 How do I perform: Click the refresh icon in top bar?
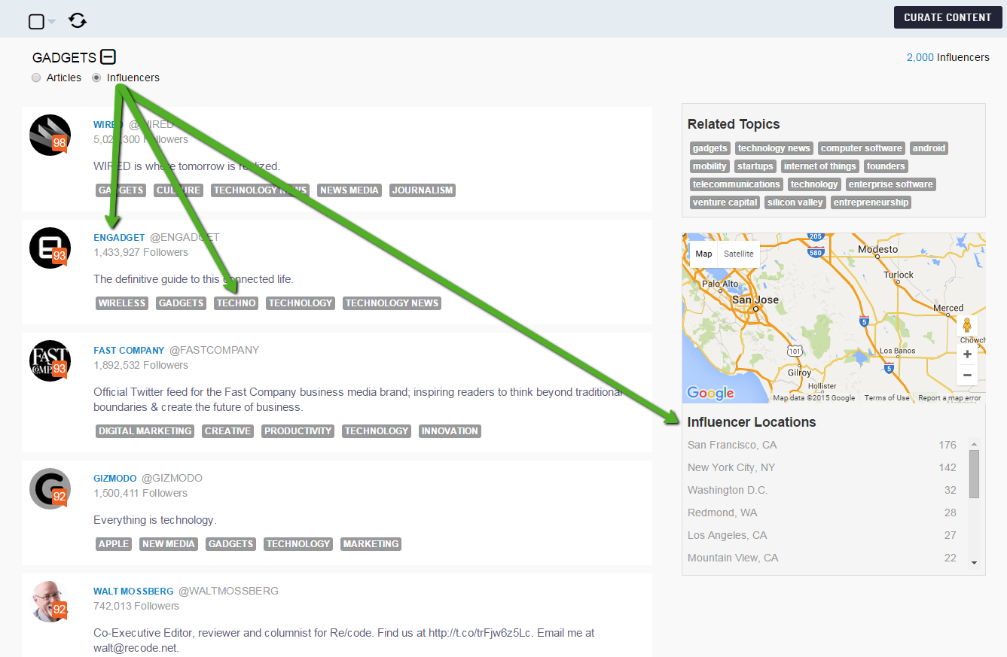[78, 20]
